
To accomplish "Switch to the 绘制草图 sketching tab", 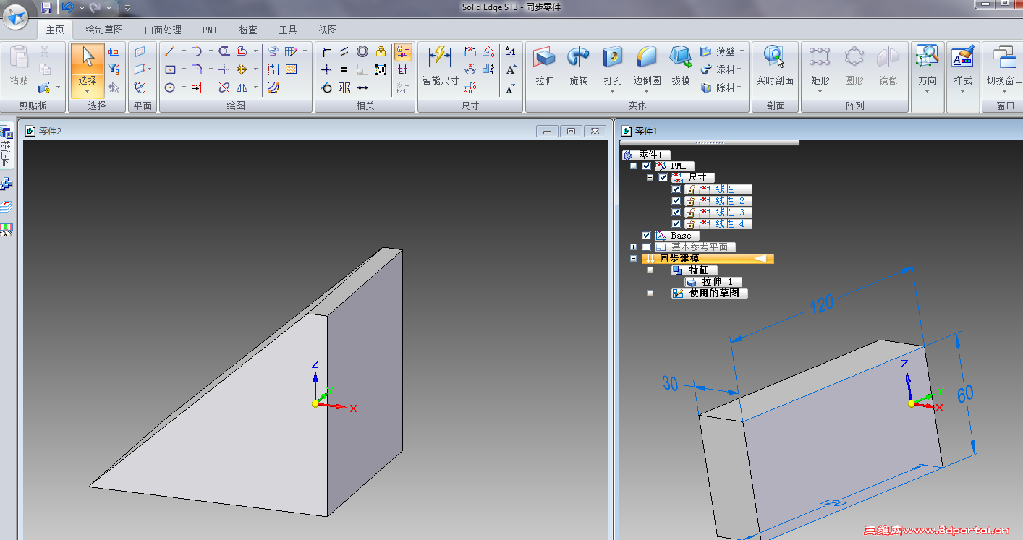I will (104, 30).
